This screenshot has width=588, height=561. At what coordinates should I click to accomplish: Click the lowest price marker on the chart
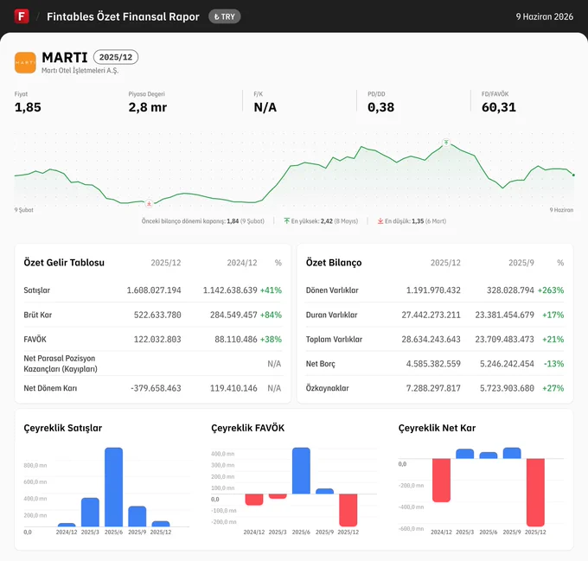149,204
